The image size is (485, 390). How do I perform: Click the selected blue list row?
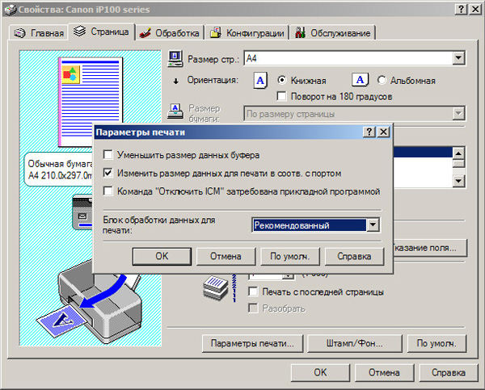[x=423, y=152]
